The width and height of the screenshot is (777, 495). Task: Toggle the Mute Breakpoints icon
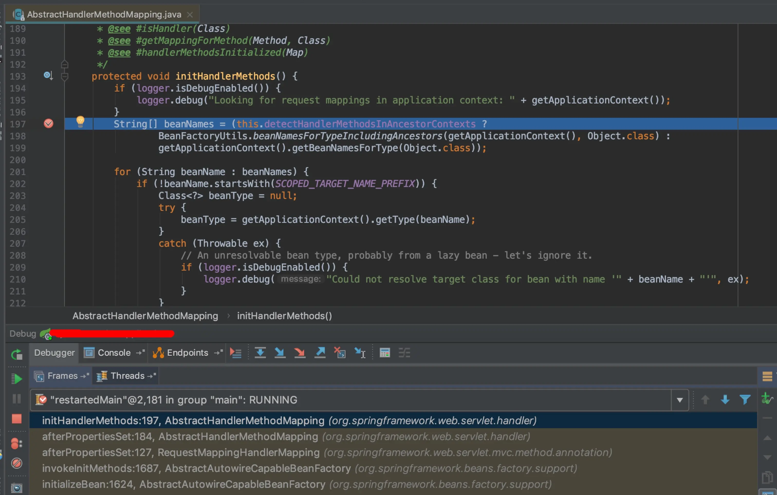click(x=16, y=463)
